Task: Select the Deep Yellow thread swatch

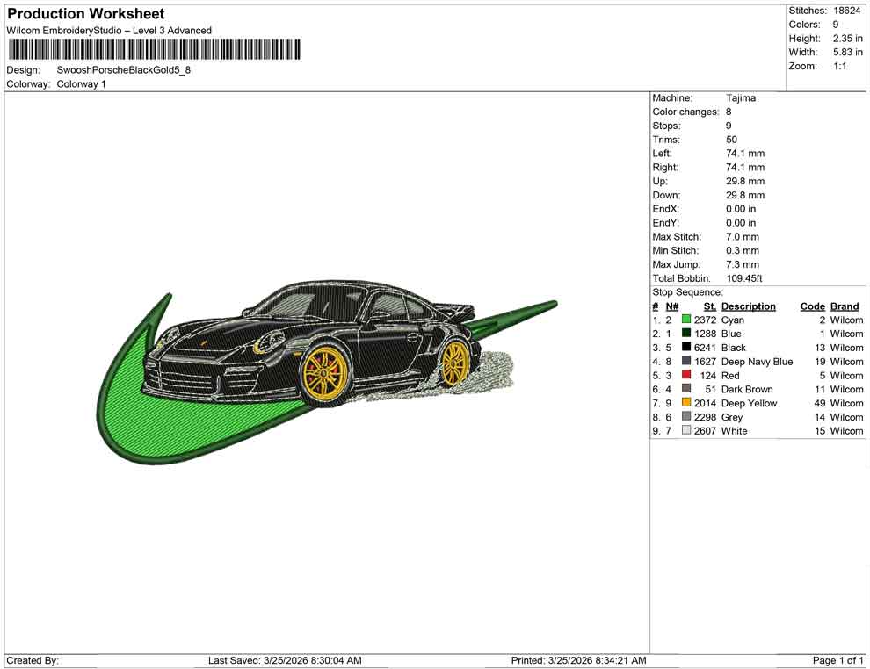Action: 686,403
